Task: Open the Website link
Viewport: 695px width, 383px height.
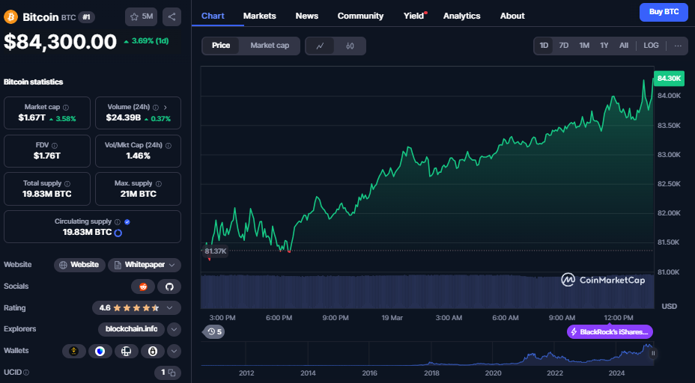Action: tap(79, 265)
